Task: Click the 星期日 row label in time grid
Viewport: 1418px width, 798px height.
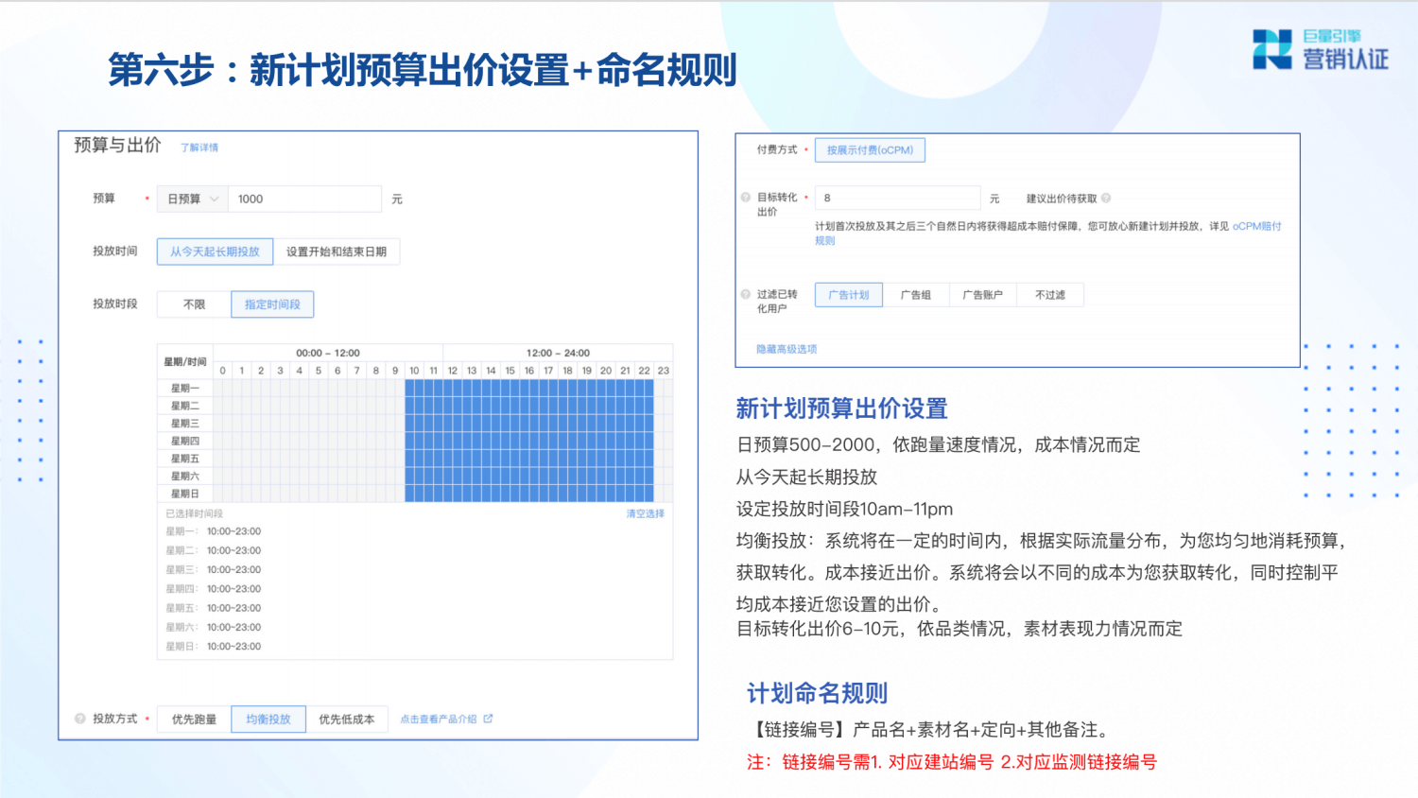Action: (185, 494)
